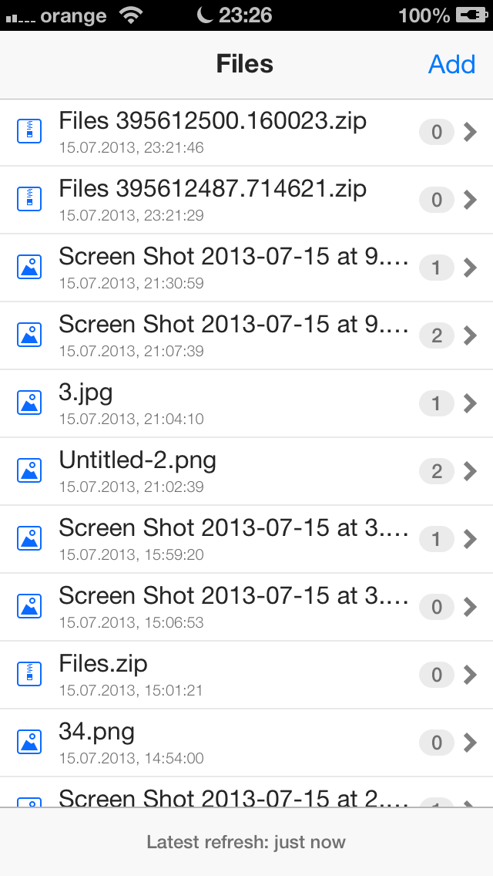
Task: Select Screen Shot dated 21:07:39
Action: [x=233, y=325]
